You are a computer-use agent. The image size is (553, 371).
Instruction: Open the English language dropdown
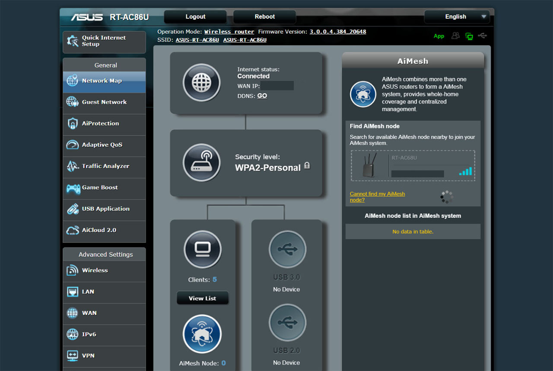457,17
